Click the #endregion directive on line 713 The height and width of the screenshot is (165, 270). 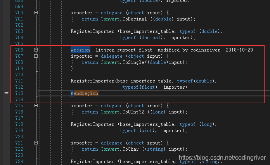click(85, 93)
